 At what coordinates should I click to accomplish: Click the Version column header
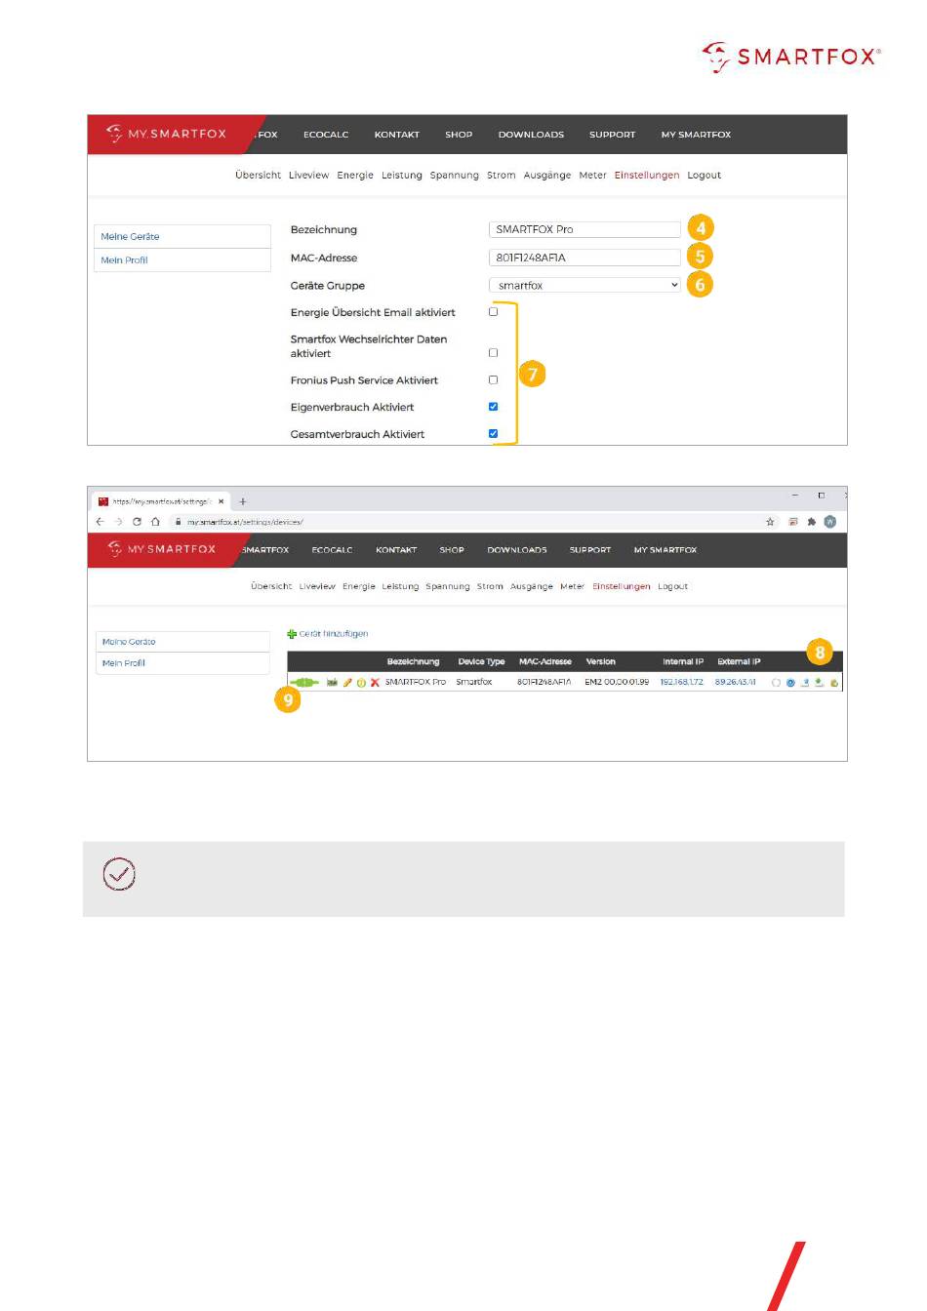click(601, 662)
